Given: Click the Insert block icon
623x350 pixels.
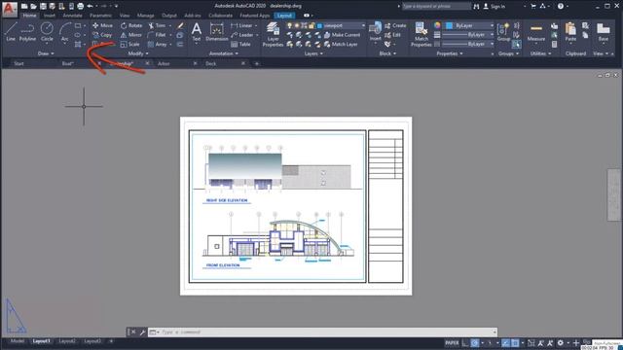Looking at the screenshot, I should (375, 32).
